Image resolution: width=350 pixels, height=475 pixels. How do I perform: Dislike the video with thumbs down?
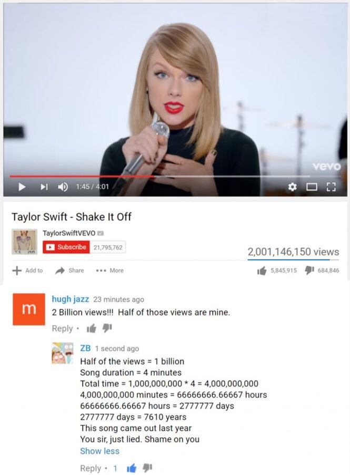click(x=309, y=270)
